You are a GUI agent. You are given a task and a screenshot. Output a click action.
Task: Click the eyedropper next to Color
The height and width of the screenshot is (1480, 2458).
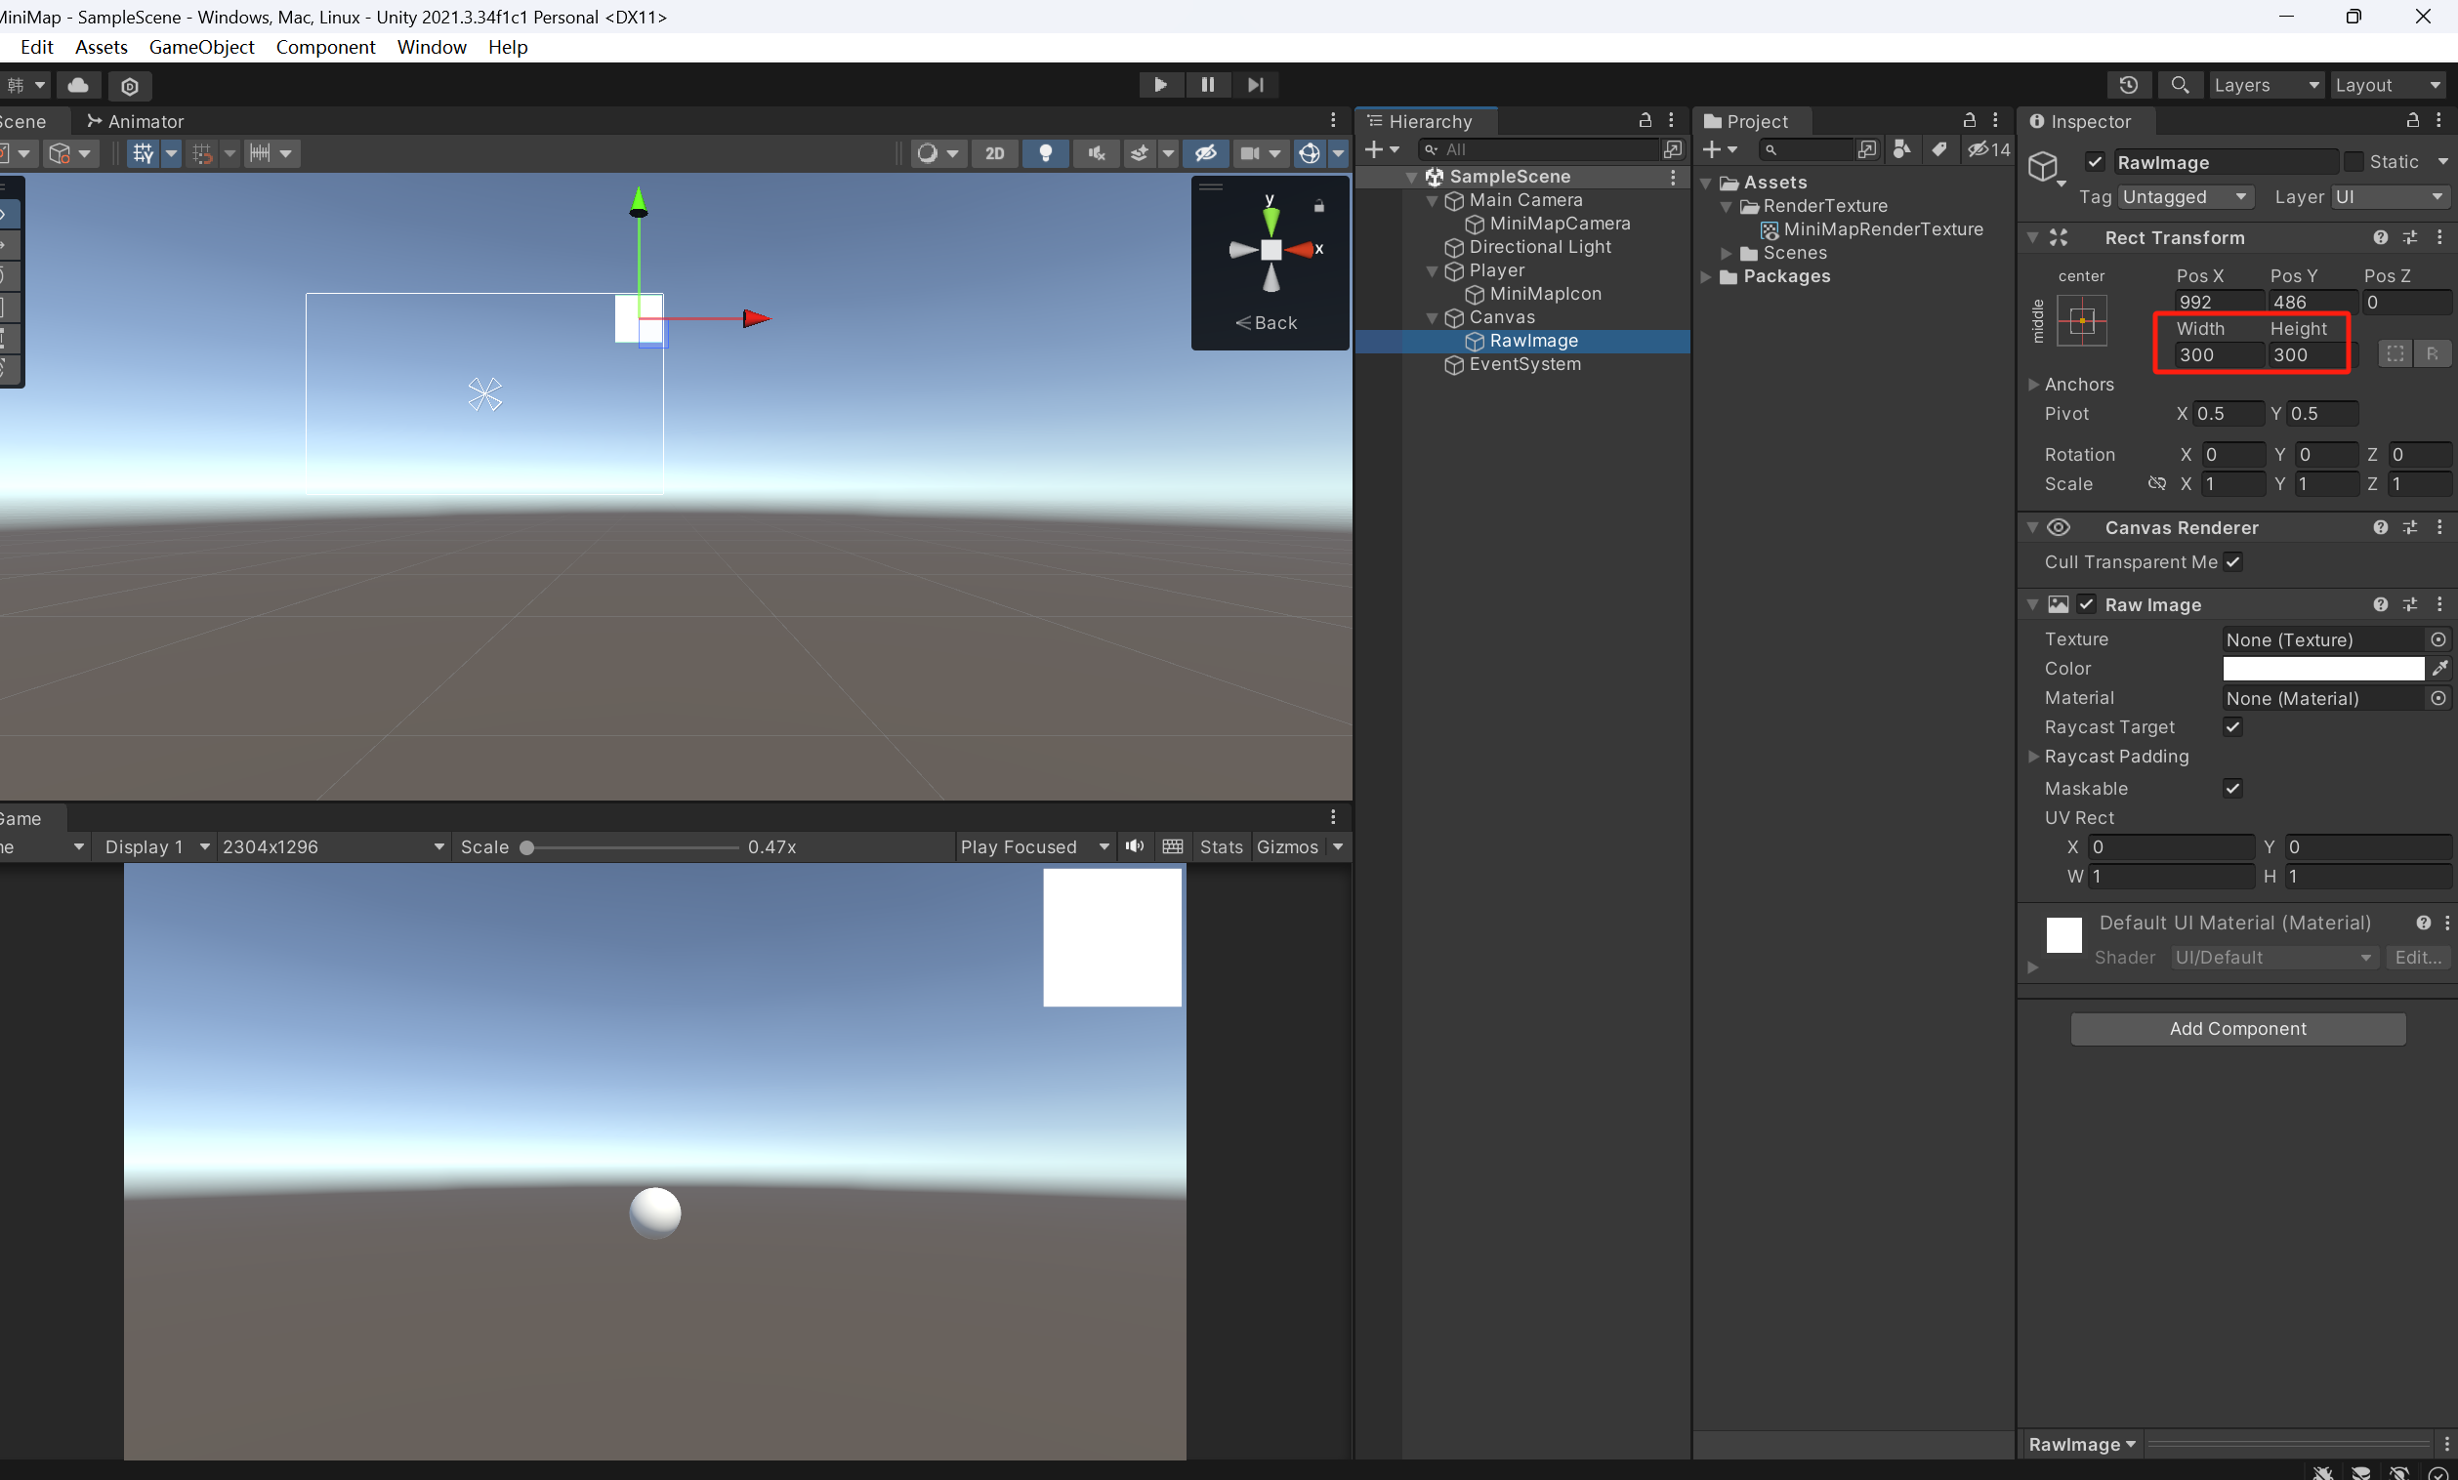2439,668
